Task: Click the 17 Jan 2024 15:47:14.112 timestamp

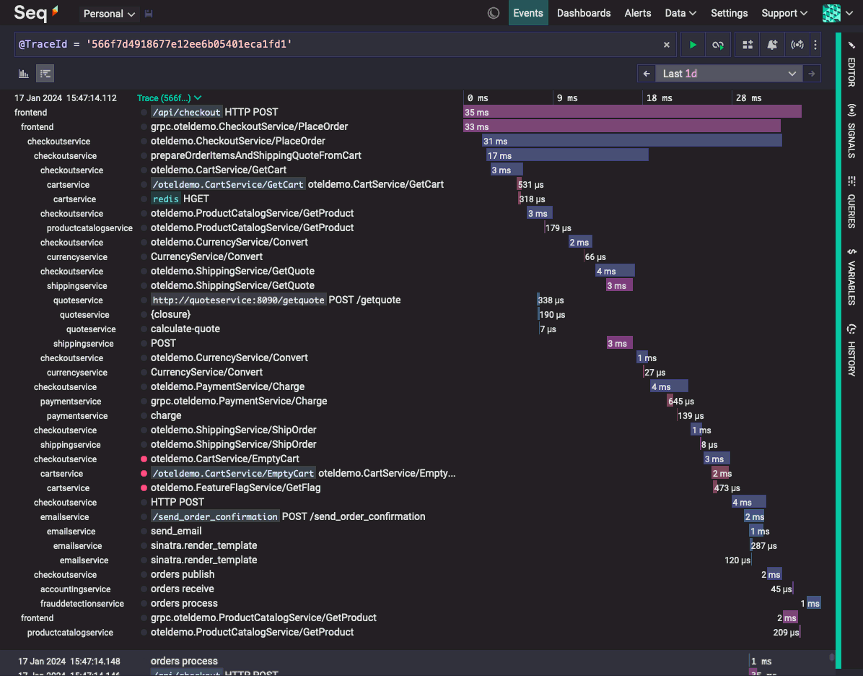Action: (66, 98)
